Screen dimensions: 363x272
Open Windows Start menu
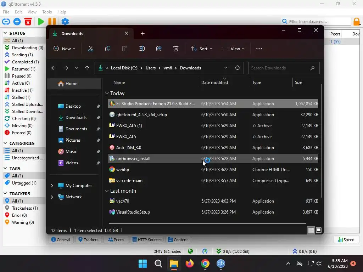pyautogui.click(x=143, y=263)
